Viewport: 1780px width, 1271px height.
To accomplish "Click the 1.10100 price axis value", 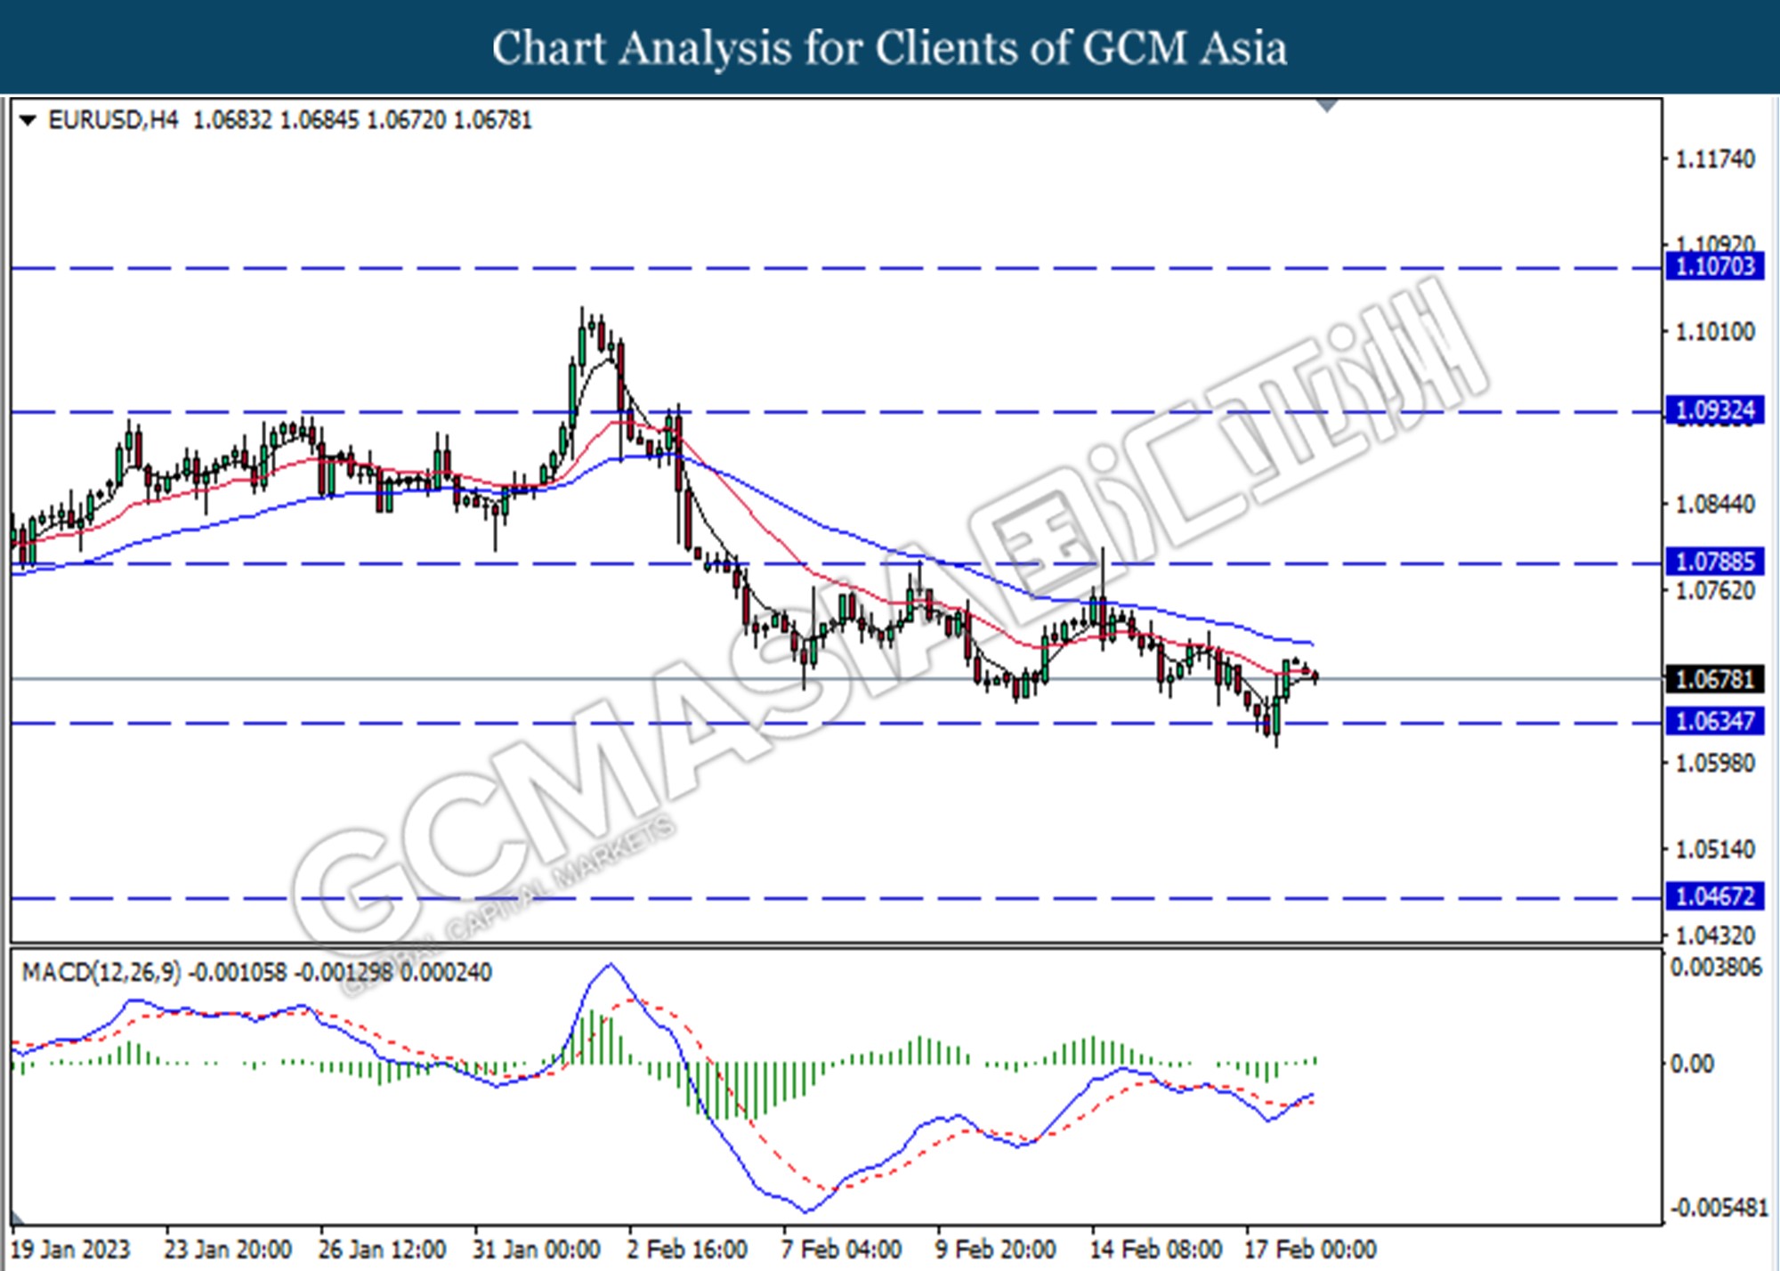I will coord(1715,332).
